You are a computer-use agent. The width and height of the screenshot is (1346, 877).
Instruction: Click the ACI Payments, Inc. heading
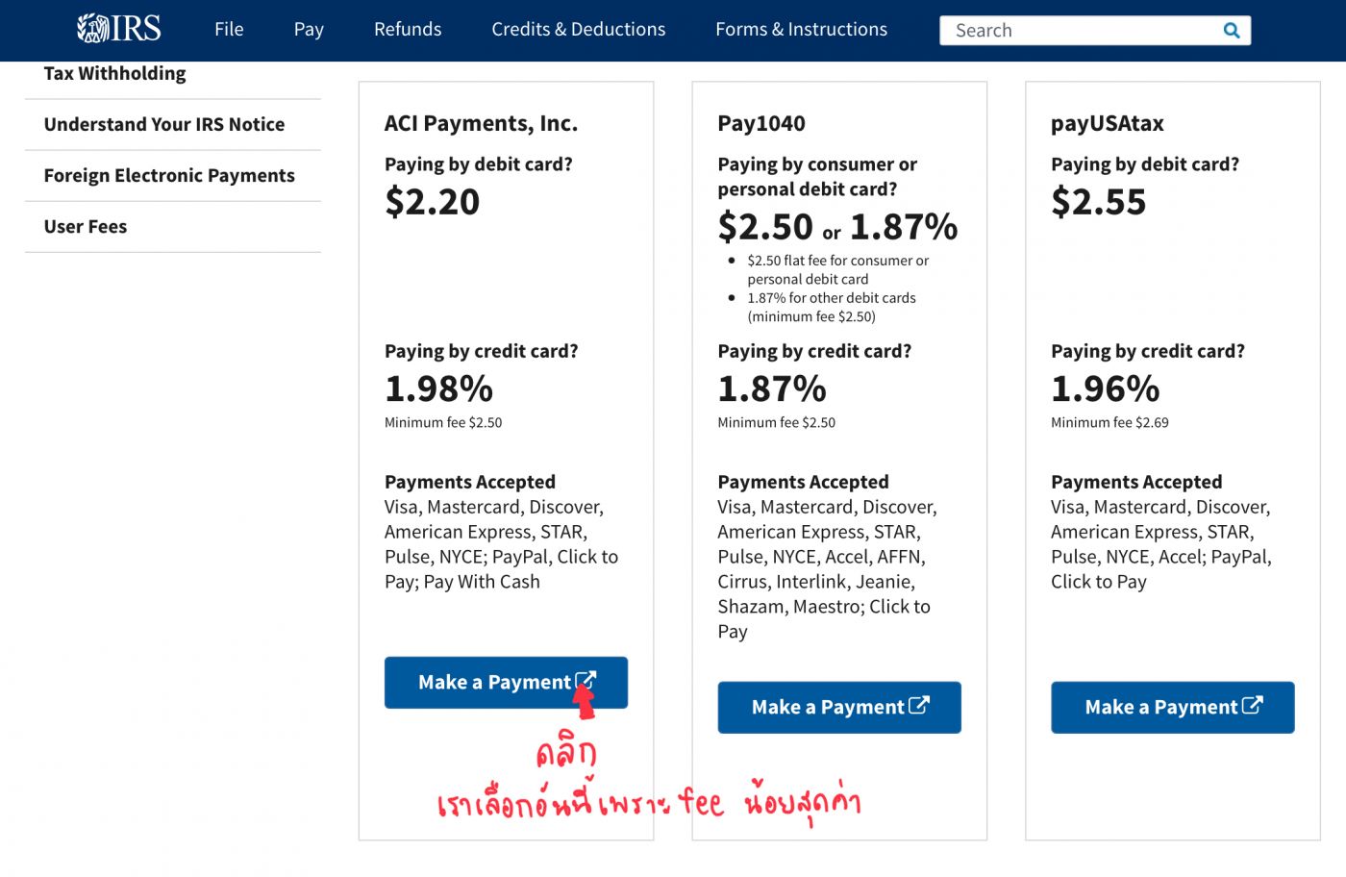(481, 123)
